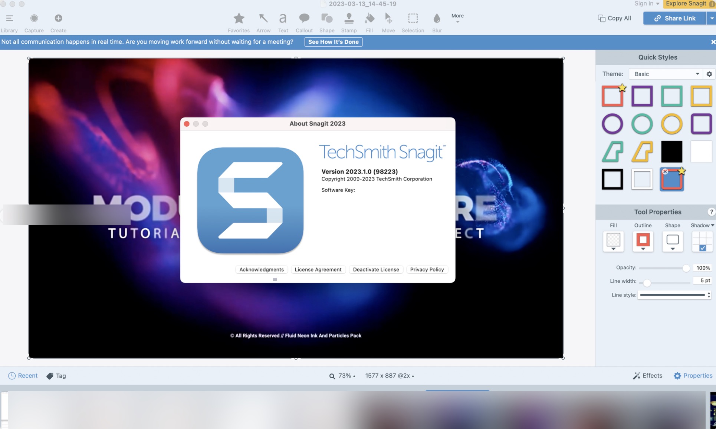Toggle the Recent panel
The height and width of the screenshot is (429, 716).
(23, 375)
